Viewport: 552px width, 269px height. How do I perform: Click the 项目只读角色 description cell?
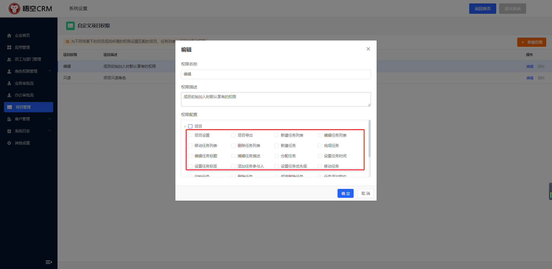[115, 78]
